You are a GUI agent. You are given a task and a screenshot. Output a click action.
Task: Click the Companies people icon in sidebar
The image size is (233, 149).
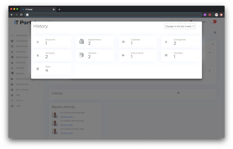(12, 41)
